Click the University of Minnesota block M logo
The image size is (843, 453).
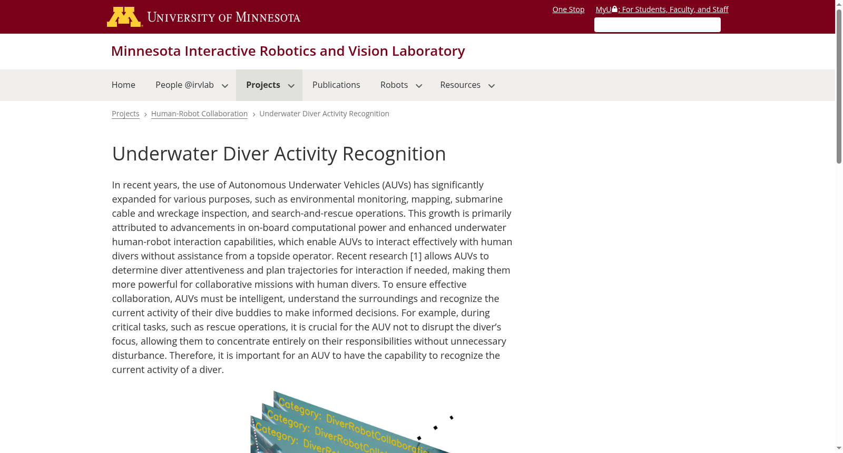point(124,17)
